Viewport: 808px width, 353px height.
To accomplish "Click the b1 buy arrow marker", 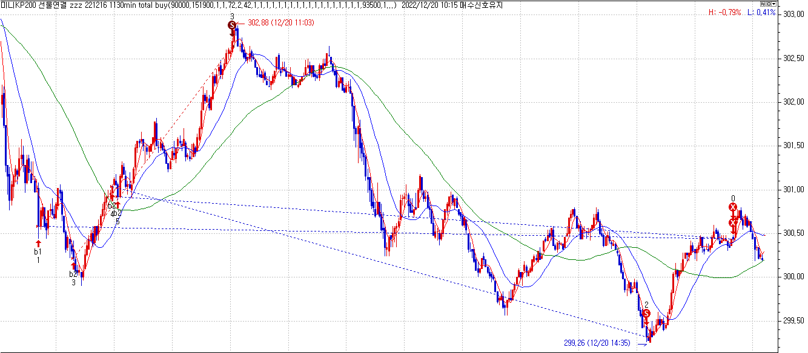I will [x=38, y=243].
